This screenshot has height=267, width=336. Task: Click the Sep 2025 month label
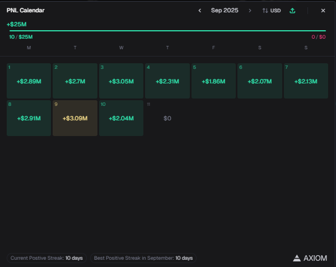[x=225, y=10]
